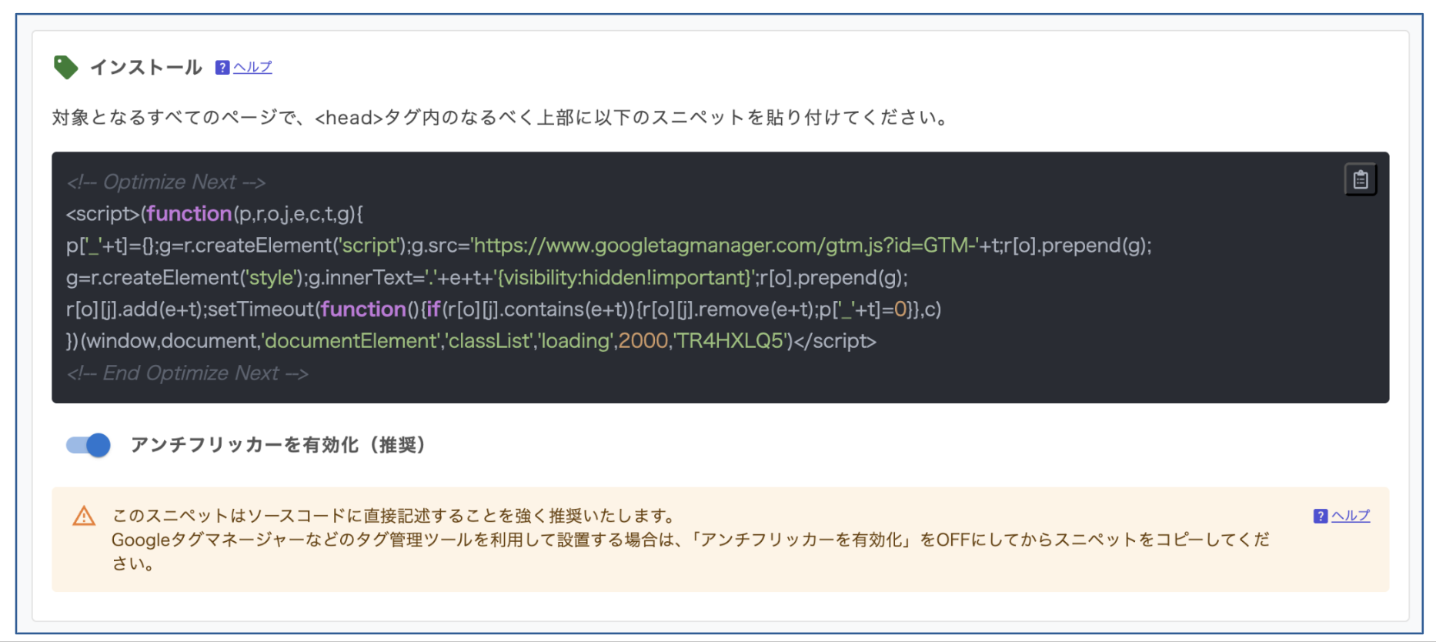The height and width of the screenshot is (642, 1436).
Task: Click the warning text about ソースコードに直接記述
Action: [x=393, y=516]
